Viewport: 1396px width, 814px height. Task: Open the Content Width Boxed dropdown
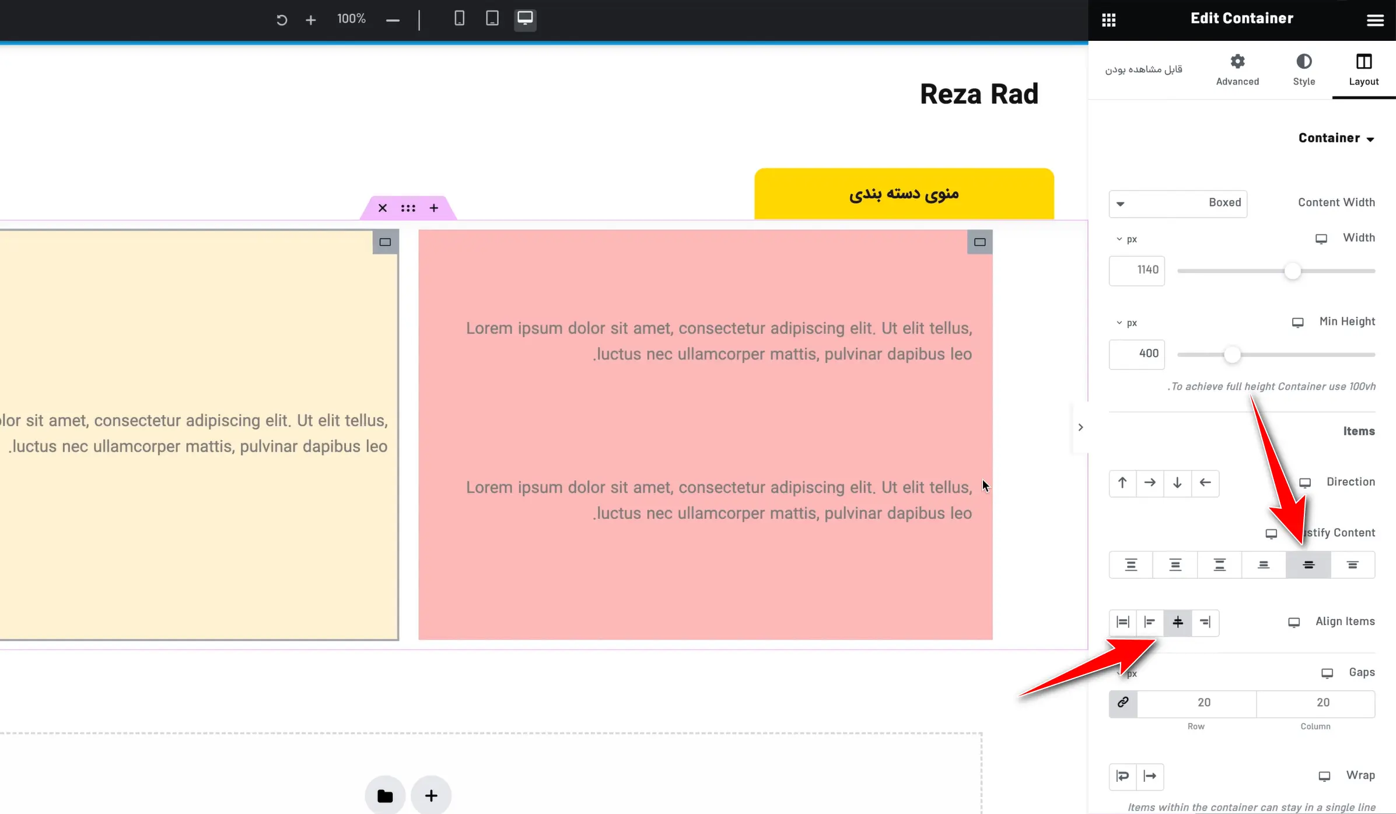[1178, 203]
